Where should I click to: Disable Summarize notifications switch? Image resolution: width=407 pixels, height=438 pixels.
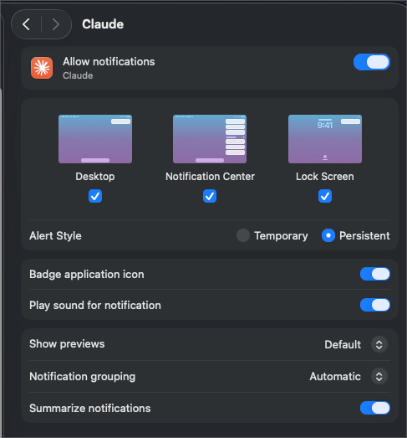(x=375, y=408)
